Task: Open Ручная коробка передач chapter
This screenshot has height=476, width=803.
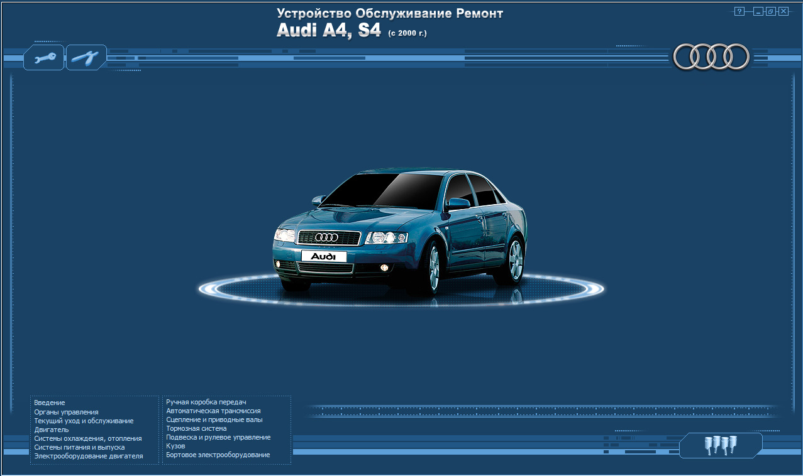Action: click(206, 402)
